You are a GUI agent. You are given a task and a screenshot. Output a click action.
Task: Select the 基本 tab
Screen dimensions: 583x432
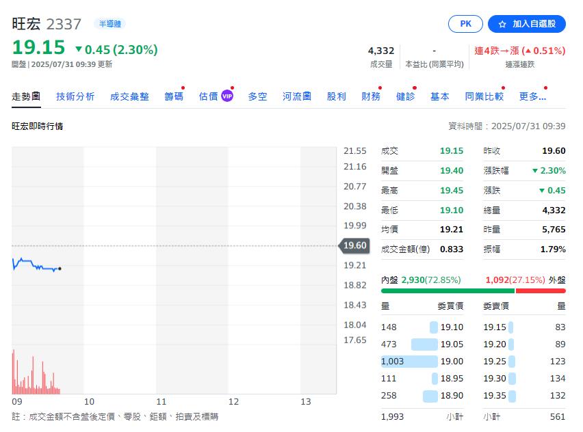[440, 96]
